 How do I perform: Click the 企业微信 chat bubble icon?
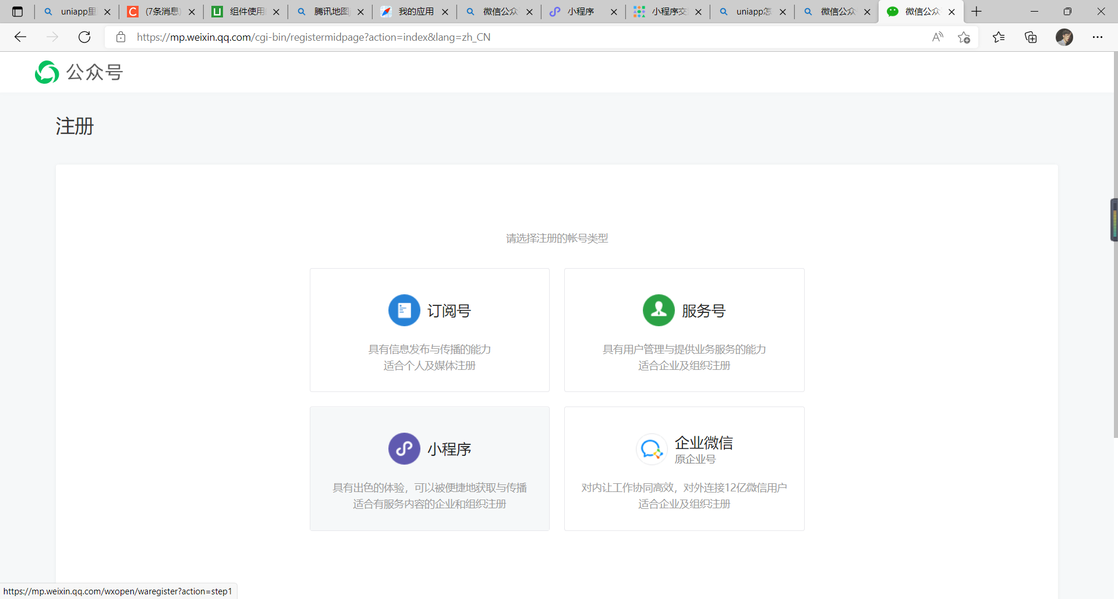(x=651, y=448)
